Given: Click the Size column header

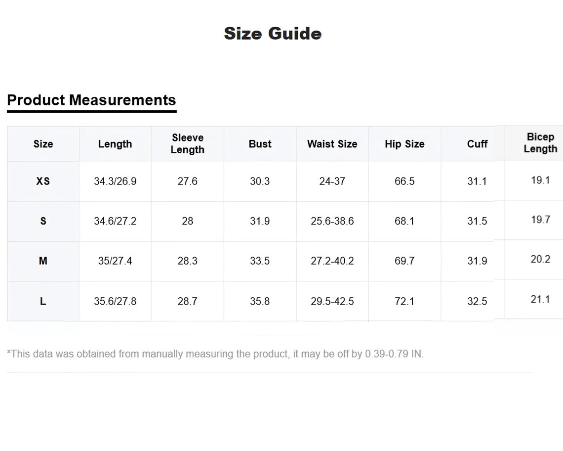Looking at the screenshot, I should pyautogui.click(x=43, y=144).
